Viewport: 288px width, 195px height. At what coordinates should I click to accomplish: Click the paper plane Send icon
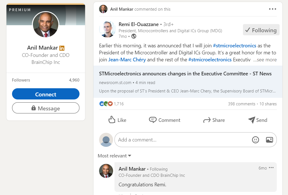(251, 120)
